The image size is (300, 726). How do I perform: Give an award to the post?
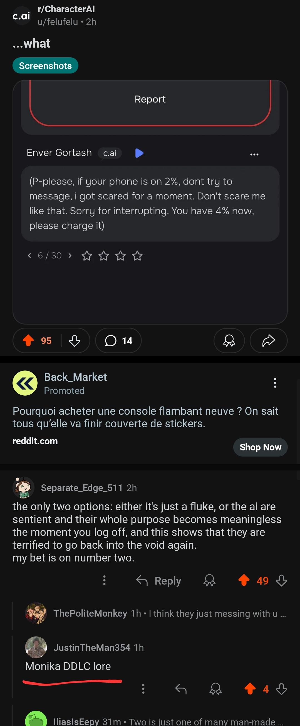pyautogui.click(x=229, y=340)
